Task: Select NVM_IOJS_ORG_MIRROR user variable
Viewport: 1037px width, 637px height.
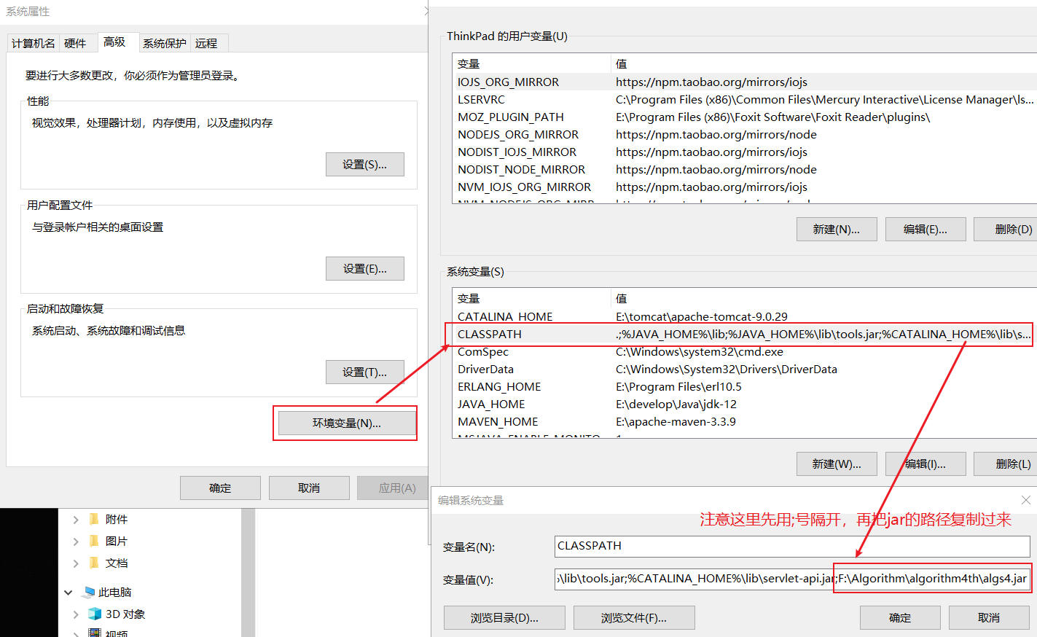Action: pos(743,187)
